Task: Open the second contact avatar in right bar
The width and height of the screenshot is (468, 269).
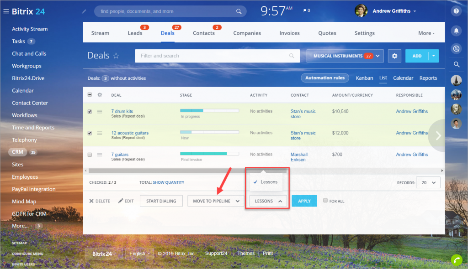Action: 456,94
